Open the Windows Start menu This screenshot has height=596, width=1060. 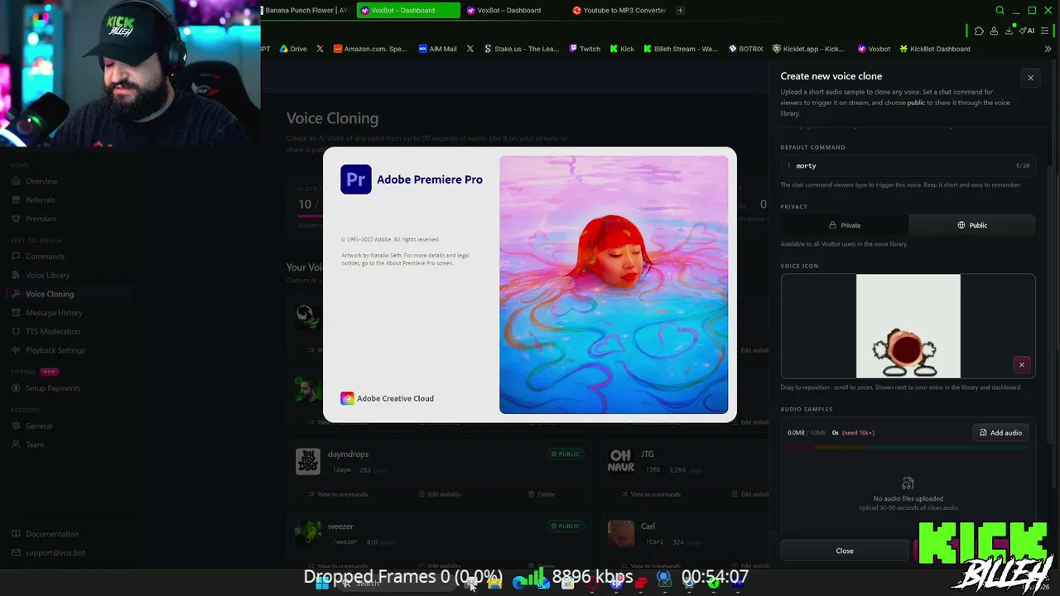[321, 583]
